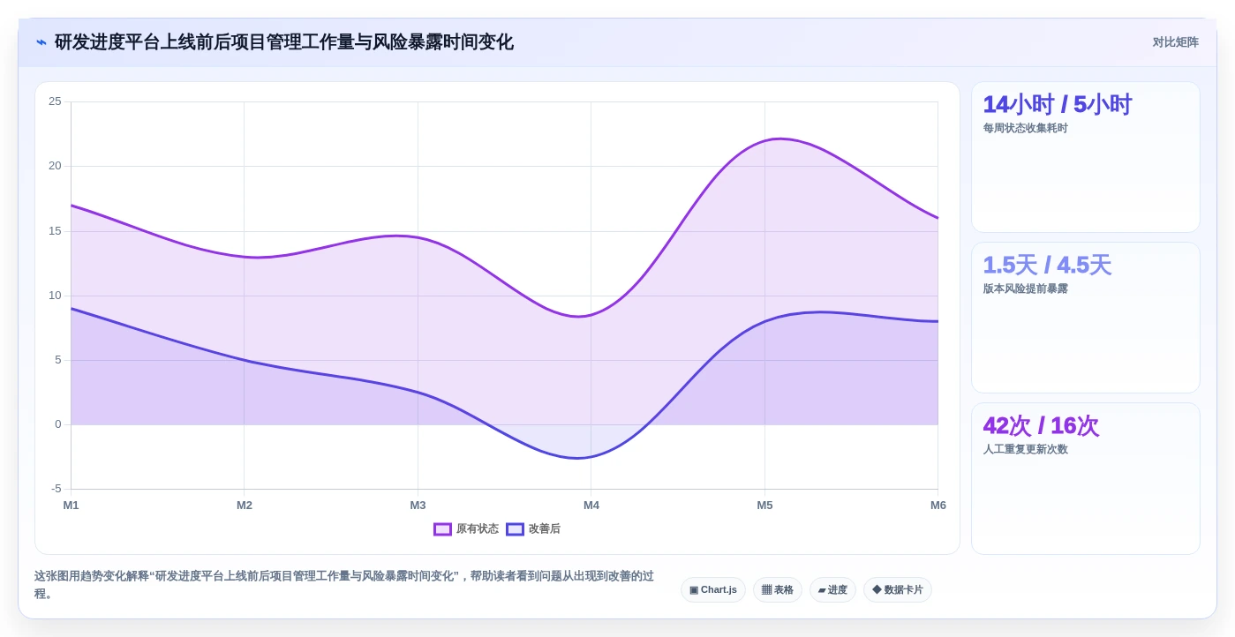Click the M3 x-axis label
This screenshot has width=1235, height=637.
[x=418, y=506]
